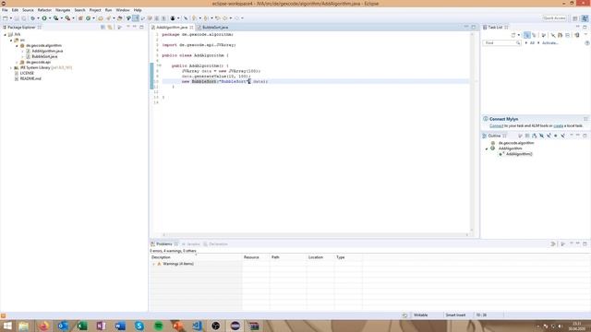This screenshot has height=332, width=591.
Task: Open the Project menu
Action: [x=95, y=10]
